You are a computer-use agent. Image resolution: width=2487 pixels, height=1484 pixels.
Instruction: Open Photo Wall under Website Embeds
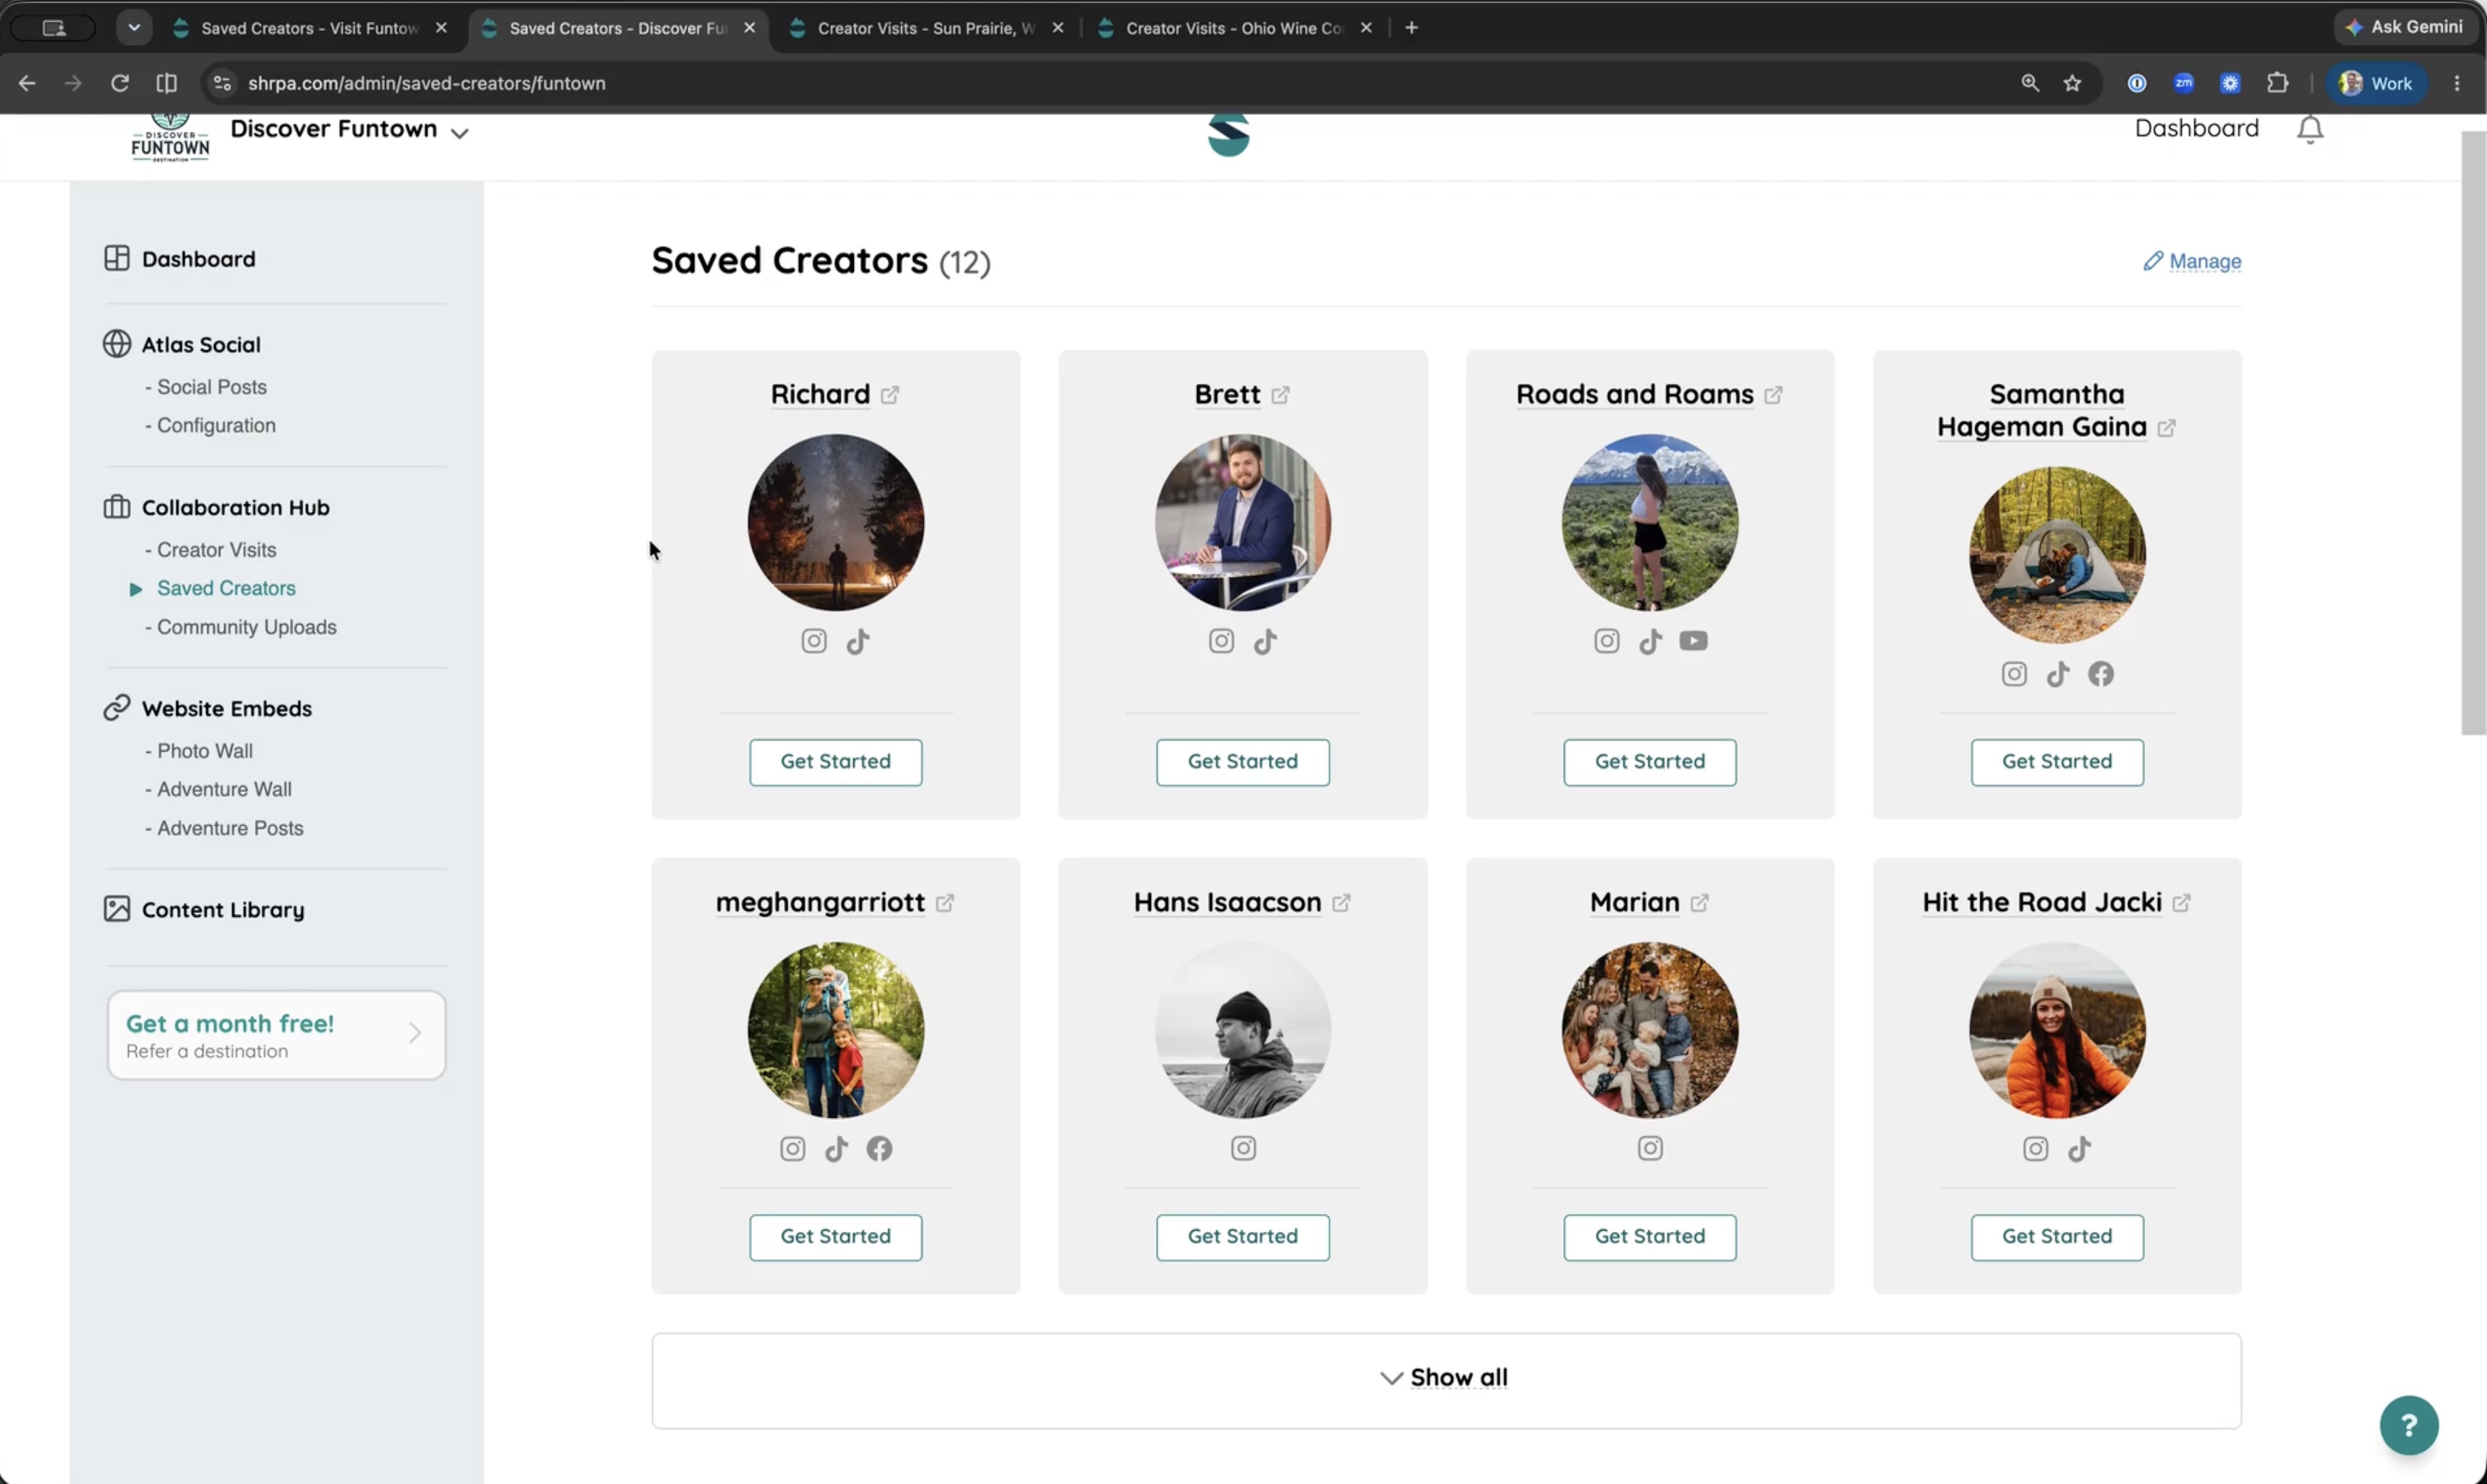point(204,751)
